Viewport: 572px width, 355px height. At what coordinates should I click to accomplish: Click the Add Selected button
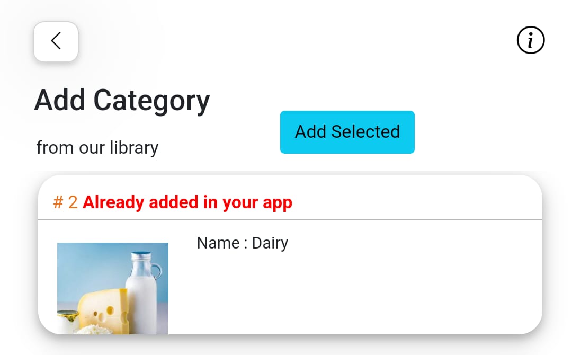point(347,132)
